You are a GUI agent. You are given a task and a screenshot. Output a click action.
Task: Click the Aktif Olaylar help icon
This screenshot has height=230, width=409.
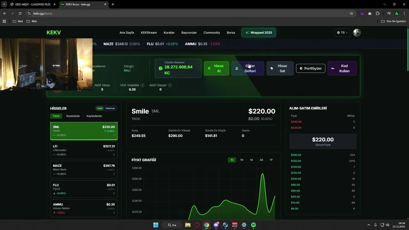click(x=170, y=85)
